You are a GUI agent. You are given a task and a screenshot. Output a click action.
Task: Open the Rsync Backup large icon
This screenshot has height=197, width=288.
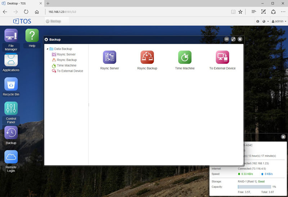[x=147, y=57]
